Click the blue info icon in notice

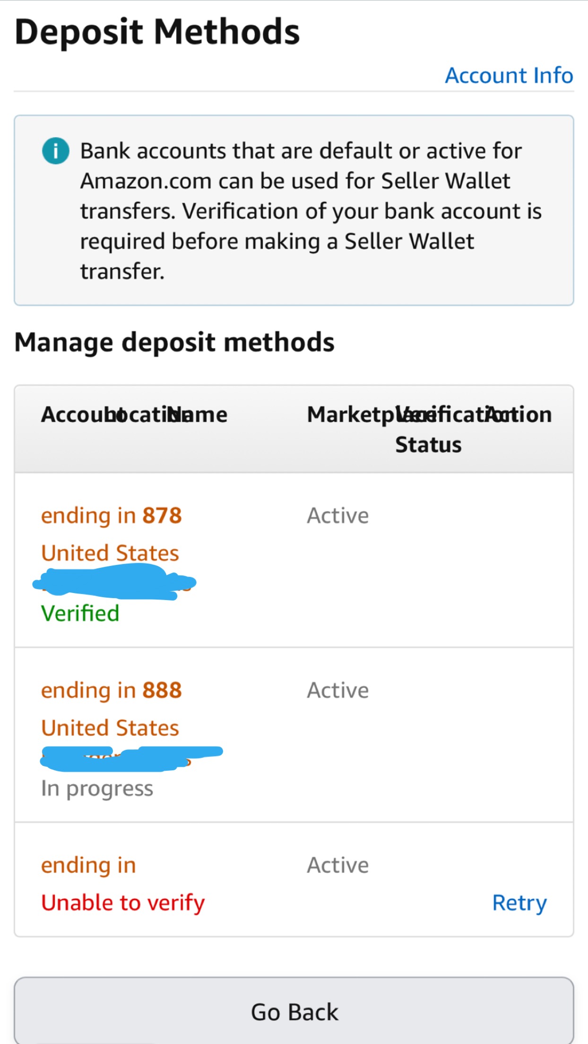click(56, 151)
